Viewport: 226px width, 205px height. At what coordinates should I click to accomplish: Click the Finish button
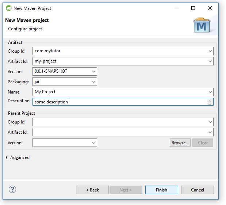[x=162, y=190]
